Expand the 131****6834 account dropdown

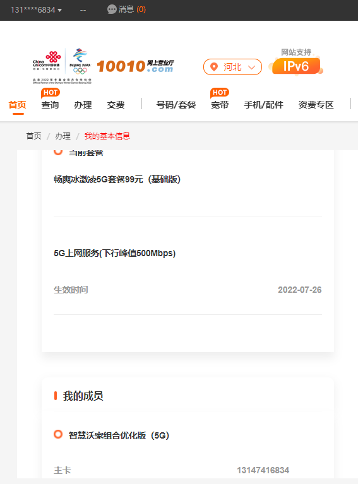coord(36,10)
